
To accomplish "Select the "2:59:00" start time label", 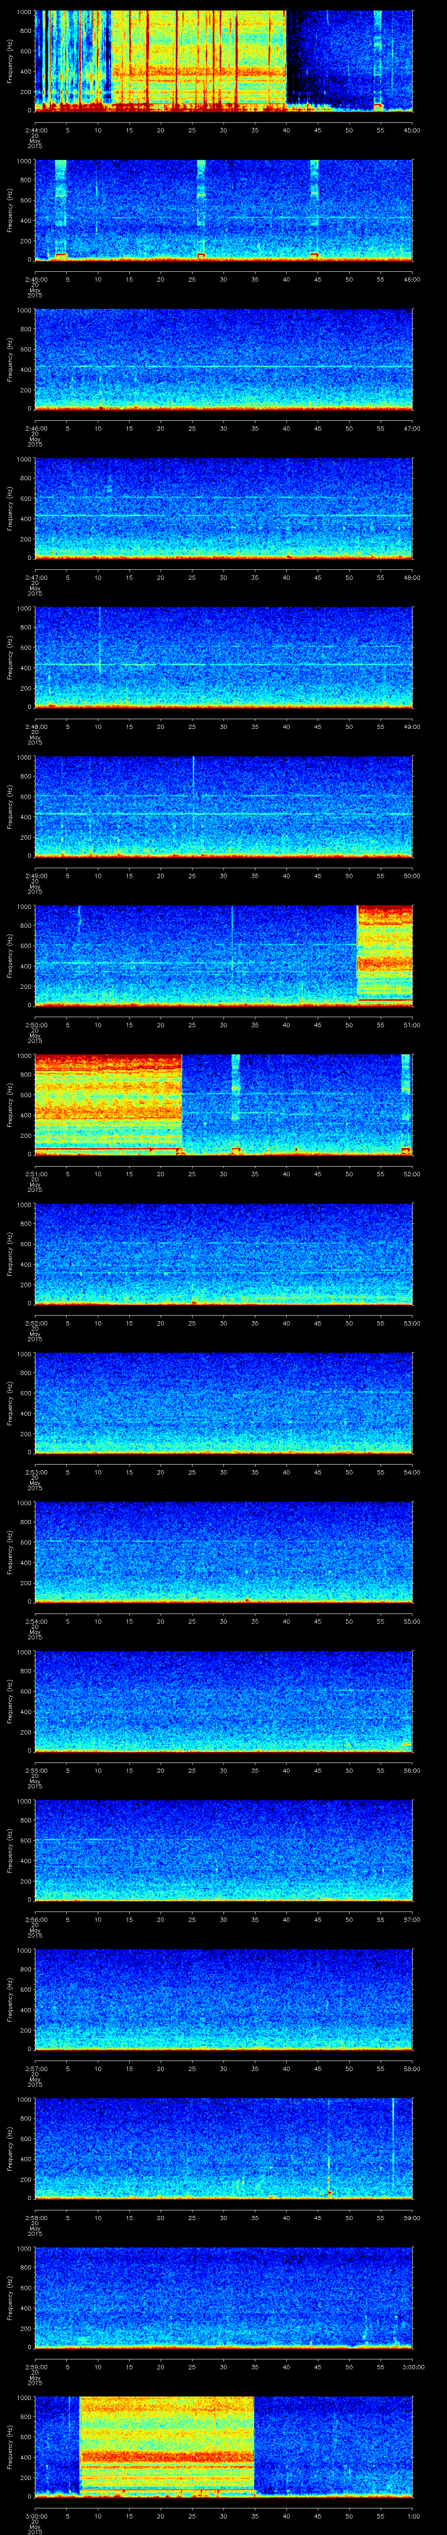I will [35, 2367].
